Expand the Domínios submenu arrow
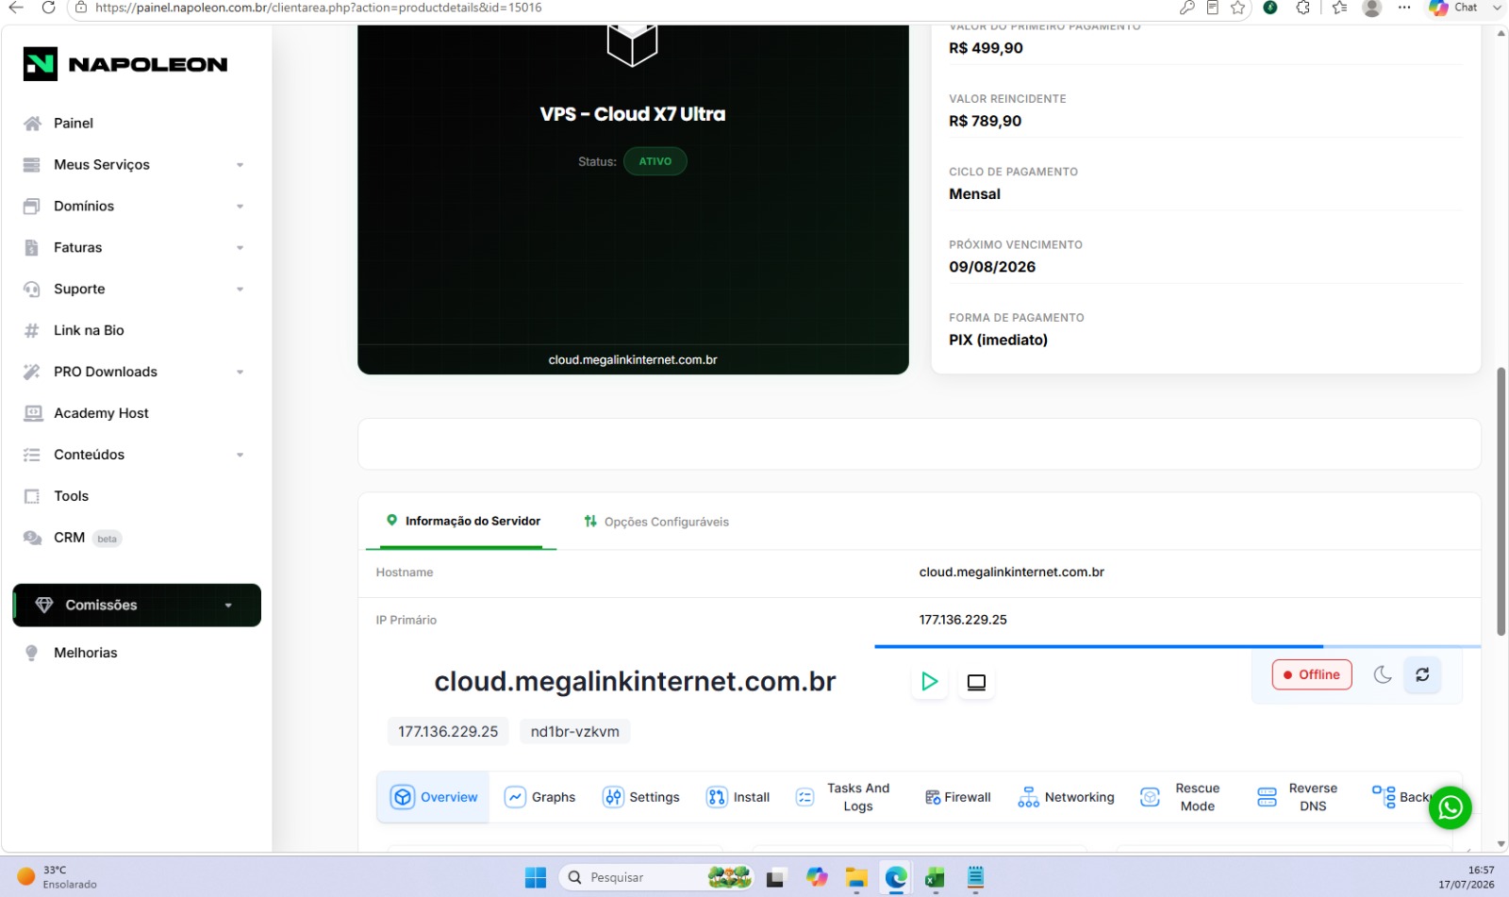The image size is (1509, 897). coord(240,207)
